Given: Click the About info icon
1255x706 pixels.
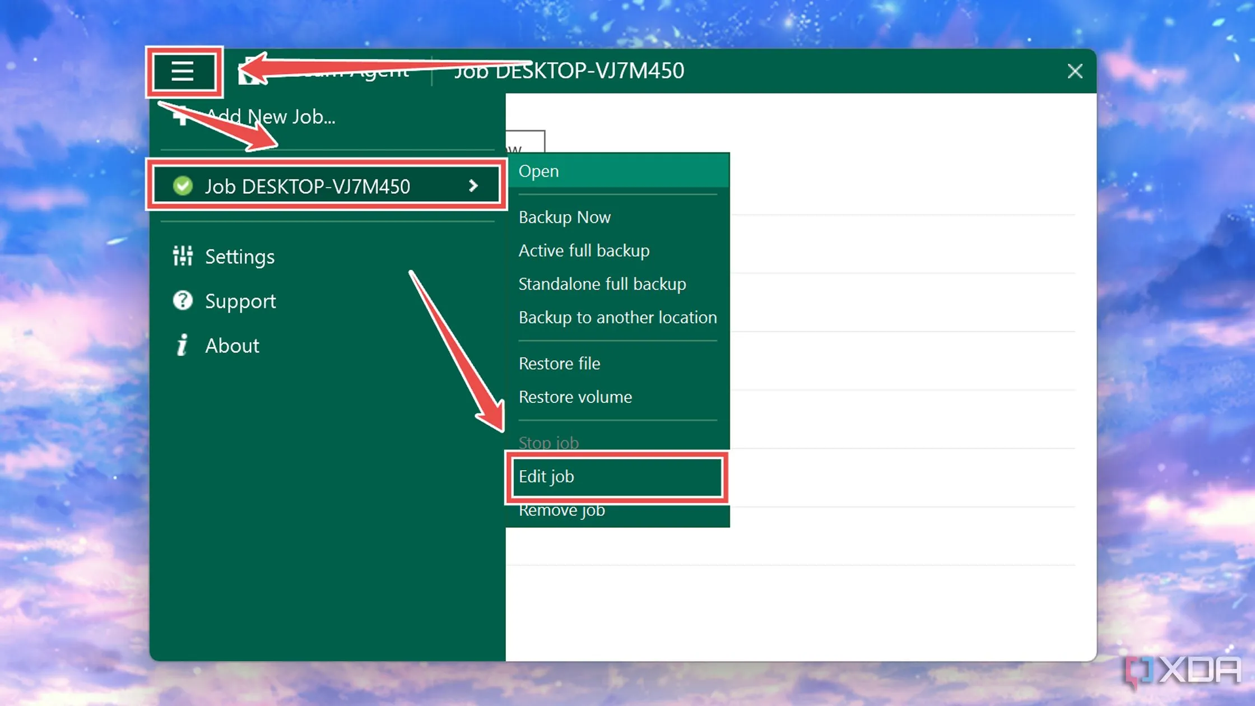Looking at the screenshot, I should (x=182, y=345).
